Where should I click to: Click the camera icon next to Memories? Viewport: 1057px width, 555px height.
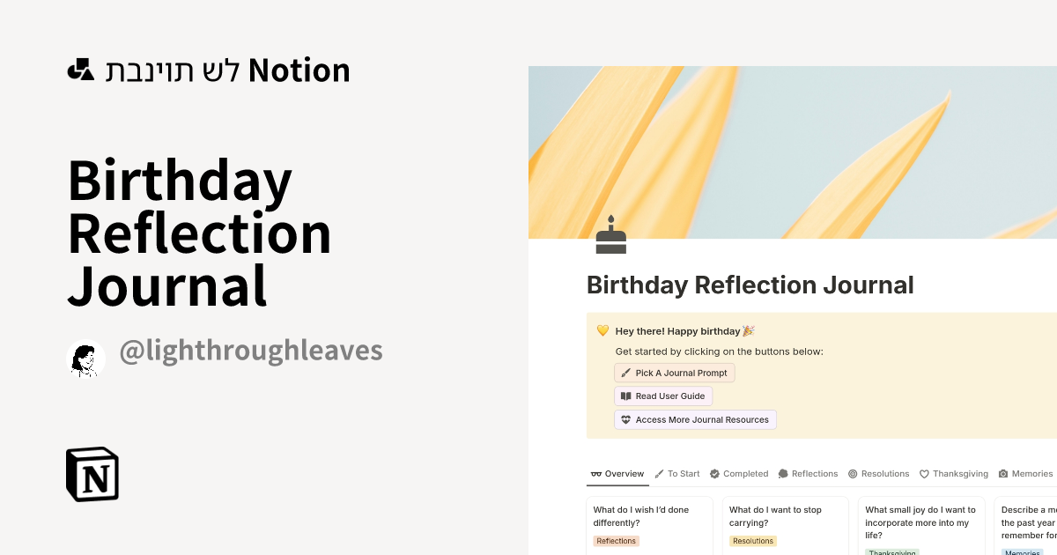pyautogui.click(x=1002, y=473)
